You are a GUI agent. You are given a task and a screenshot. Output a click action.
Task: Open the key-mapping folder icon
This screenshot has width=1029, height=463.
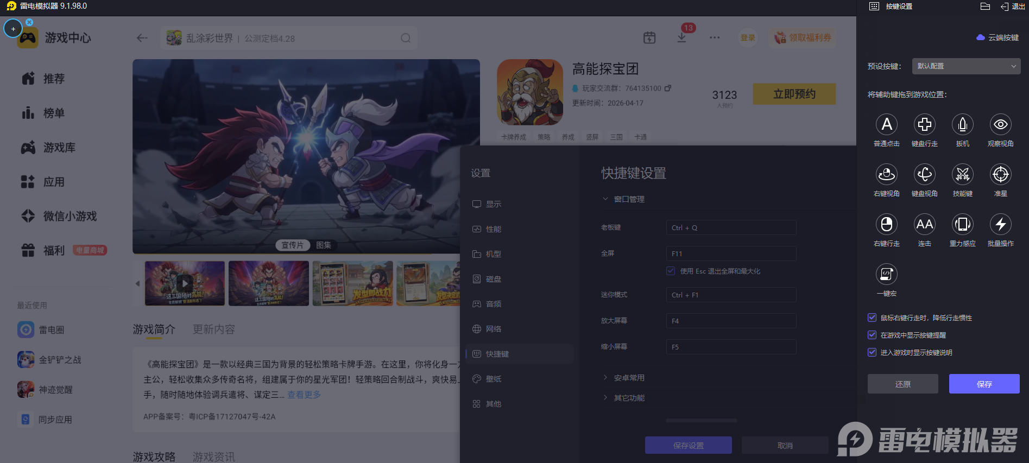pos(986,7)
